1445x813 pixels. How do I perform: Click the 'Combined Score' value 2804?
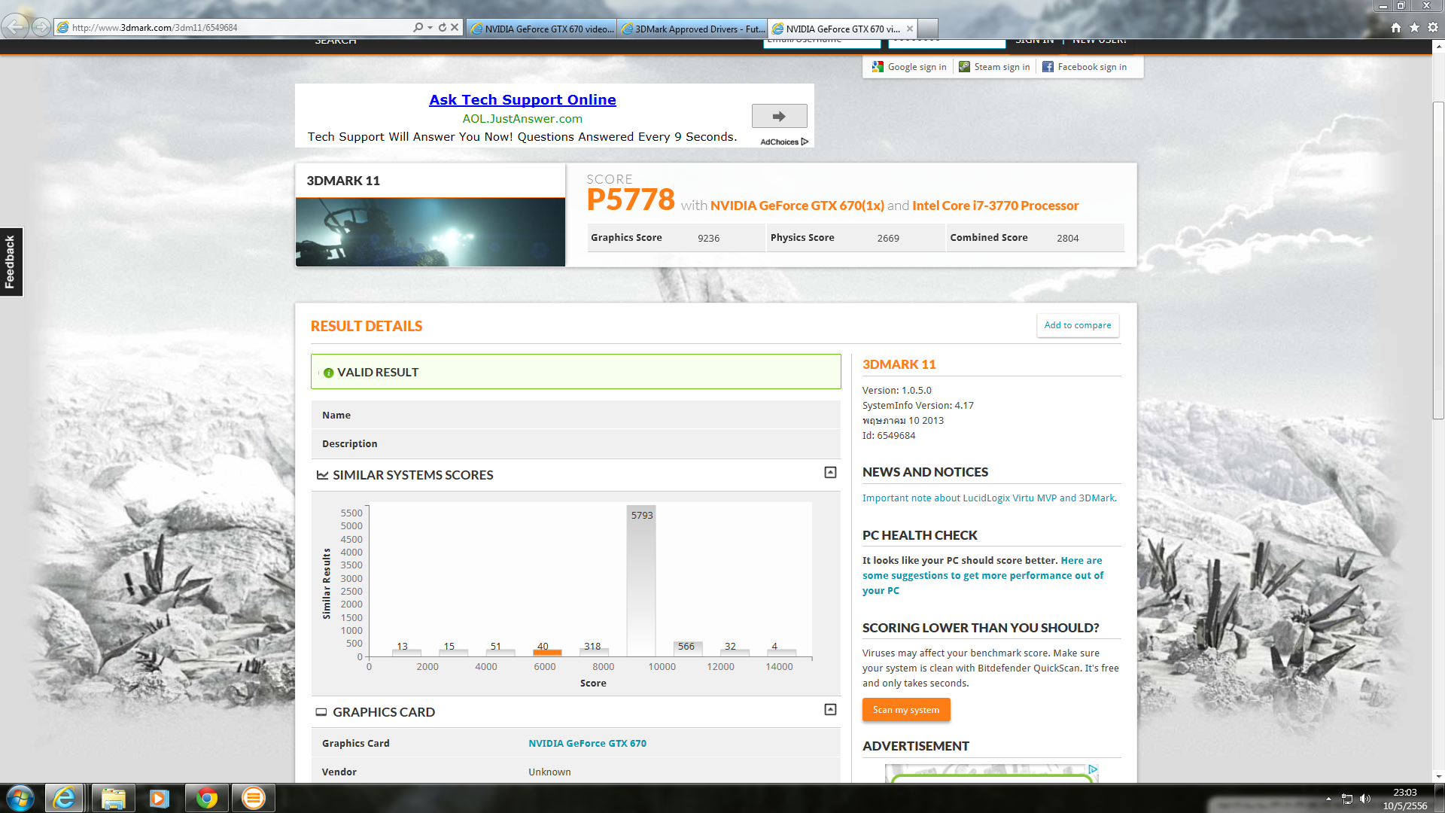click(x=1067, y=238)
